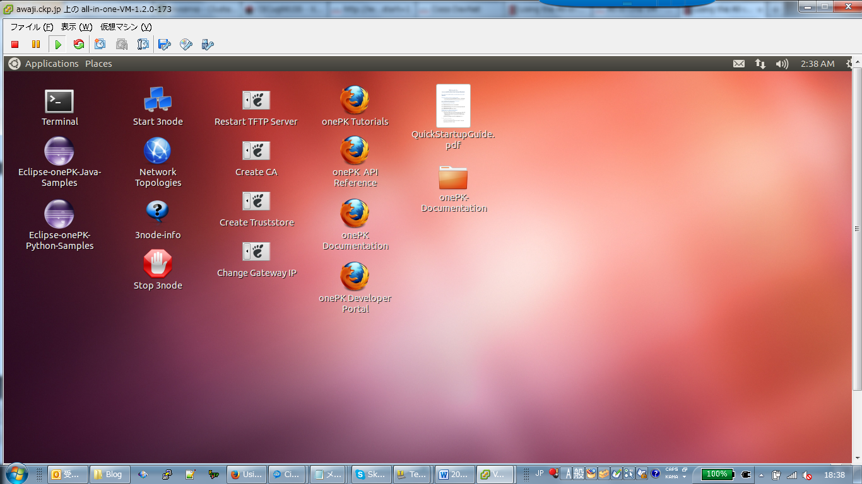
Task: Open the Network Topologies icon
Action: [x=158, y=151]
